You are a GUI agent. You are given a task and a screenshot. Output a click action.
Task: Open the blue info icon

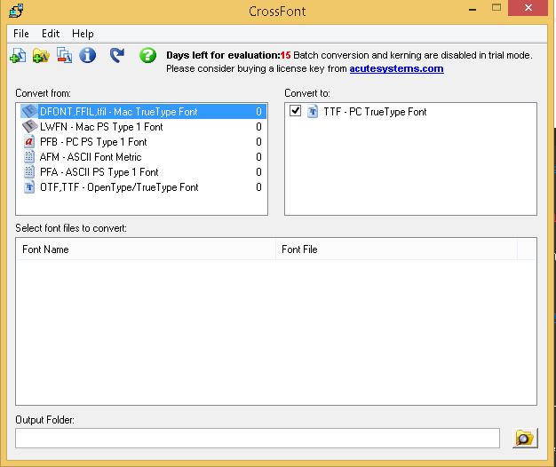coord(87,55)
